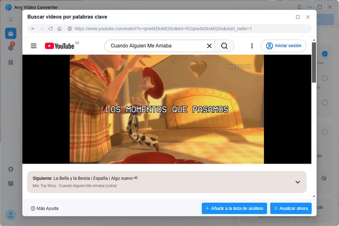Reload the YouTube page
Viewport: 339px width, 226px height.
coord(51,28)
